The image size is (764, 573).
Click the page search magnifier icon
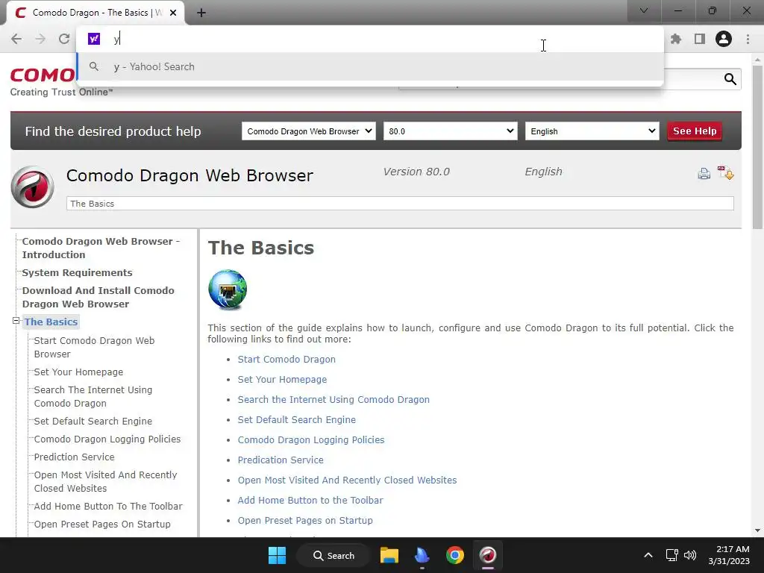coord(730,79)
